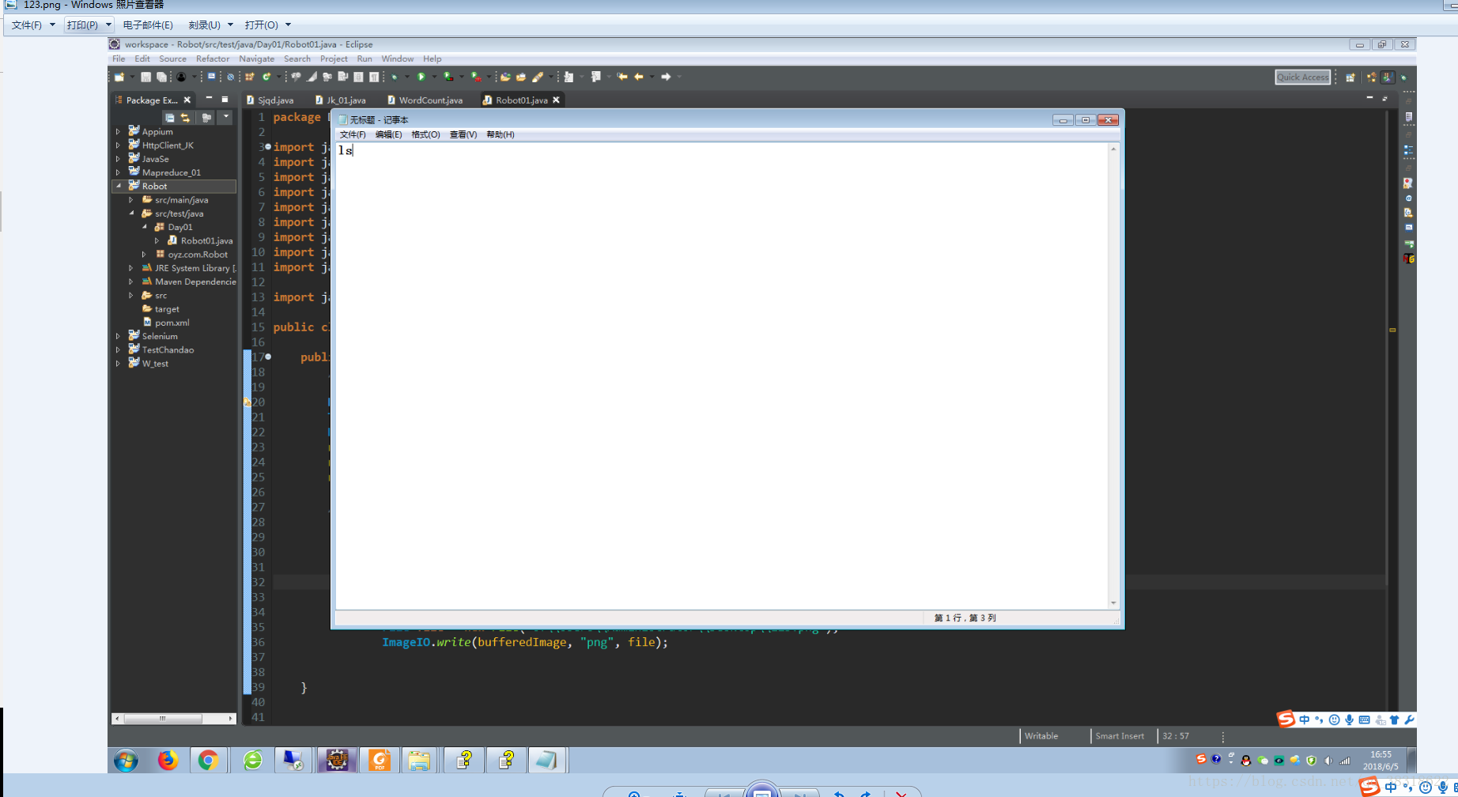Click the green Run button in Eclipse toolbar
Screen dimensions: 1458x797
421,77
